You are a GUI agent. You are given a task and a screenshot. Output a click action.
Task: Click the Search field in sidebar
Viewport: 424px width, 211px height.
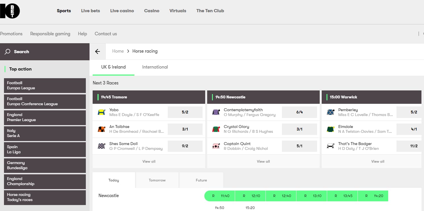click(45, 52)
